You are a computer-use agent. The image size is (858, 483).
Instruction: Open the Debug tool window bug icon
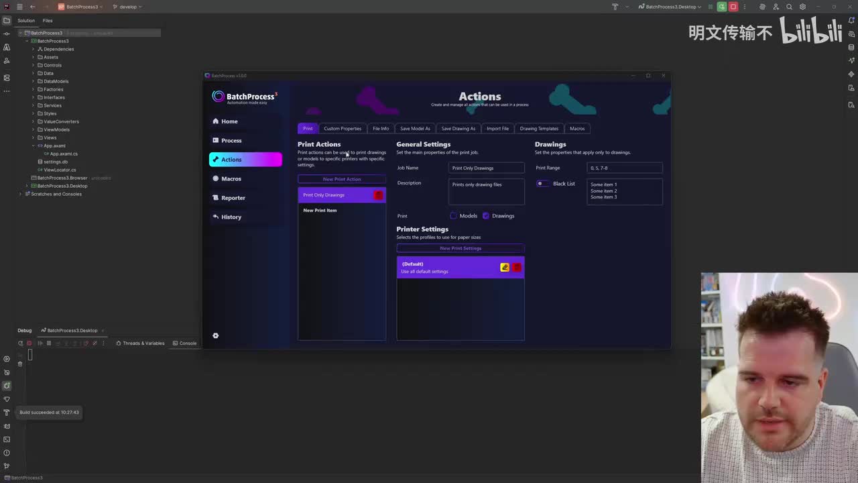[7, 386]
